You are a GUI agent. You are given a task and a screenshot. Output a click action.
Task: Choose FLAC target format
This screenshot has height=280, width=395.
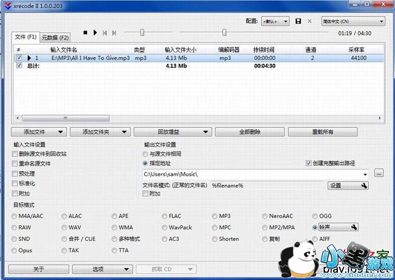click(x=165, y=216)
